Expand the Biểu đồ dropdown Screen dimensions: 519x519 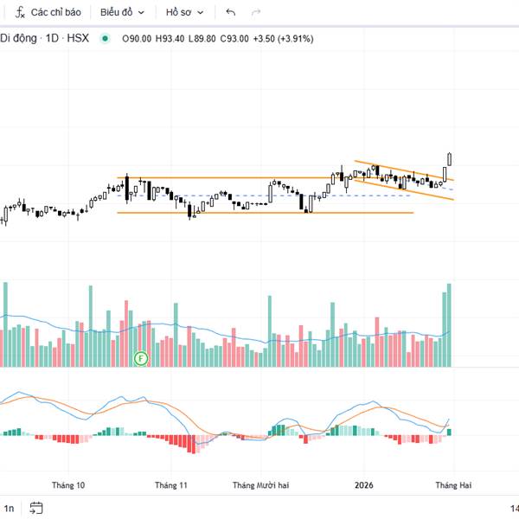coord(122,12)
